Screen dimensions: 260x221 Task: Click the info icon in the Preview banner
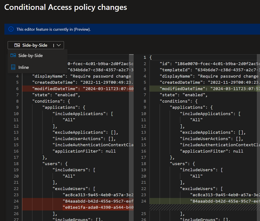(x=11, y=29)
